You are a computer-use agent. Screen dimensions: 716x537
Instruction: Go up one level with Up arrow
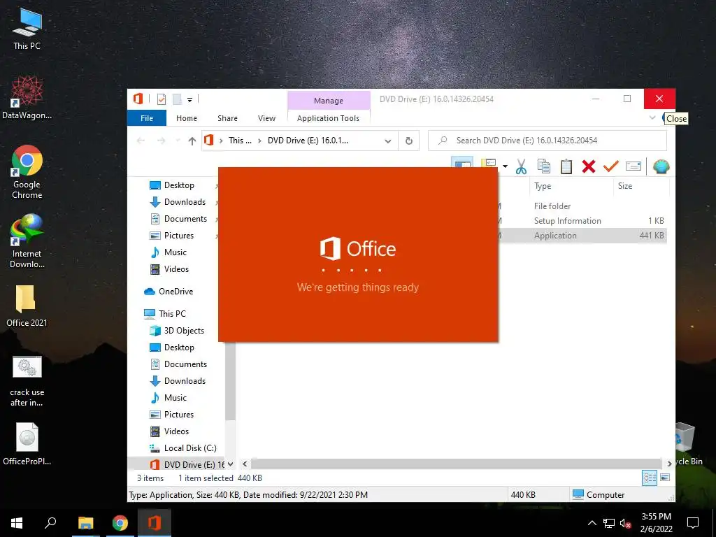(192, 141)
